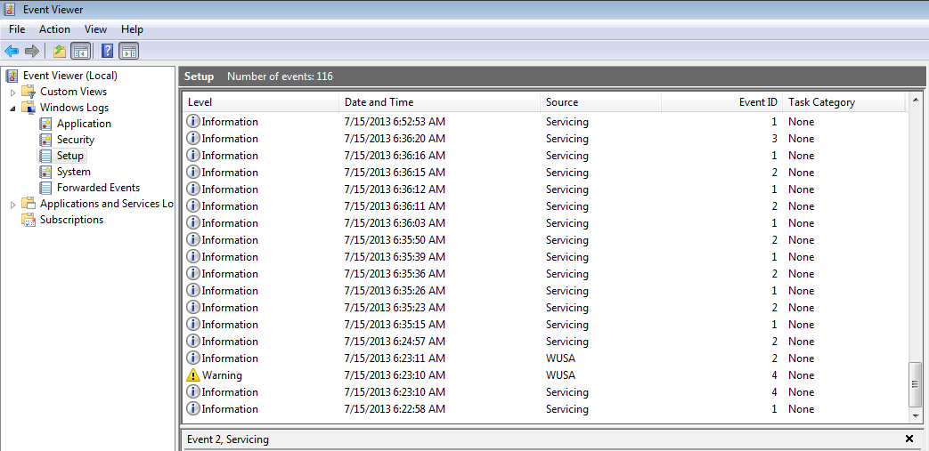Image resolution: width=929 pixels, height=451 pixels.
Task: Open the File menu
Action: tap(17, 29)
